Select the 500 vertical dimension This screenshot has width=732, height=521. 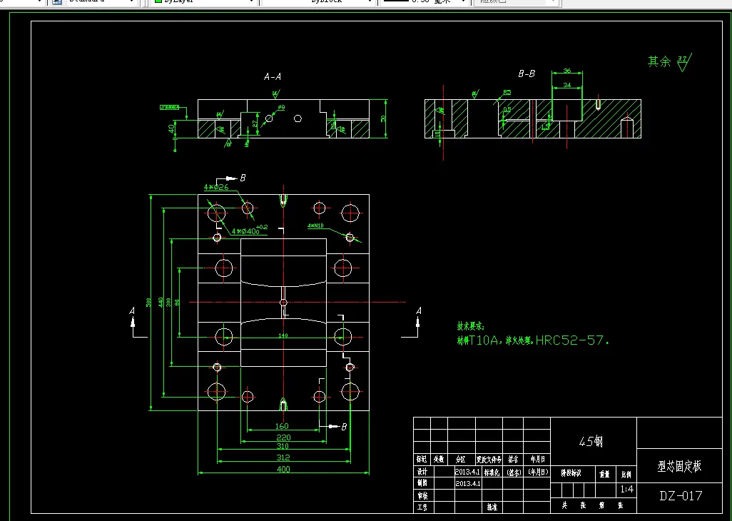[x=149, y=303]
